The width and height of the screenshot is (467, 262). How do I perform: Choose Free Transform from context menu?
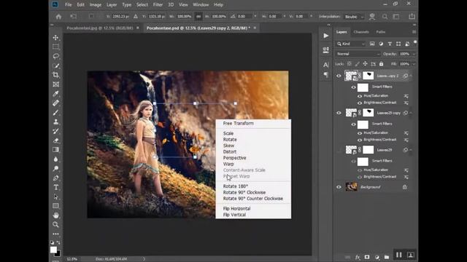(239, 123)
